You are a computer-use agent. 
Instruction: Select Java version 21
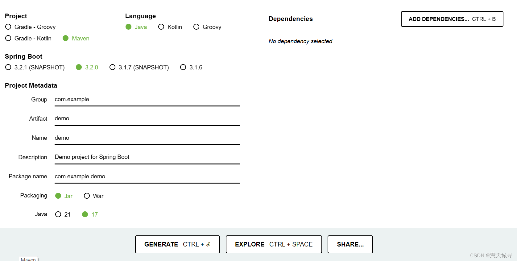click(63, 214)
